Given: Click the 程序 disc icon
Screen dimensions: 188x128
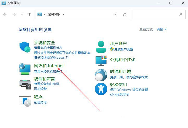Looking at the screenshot, I should [25, 101].
